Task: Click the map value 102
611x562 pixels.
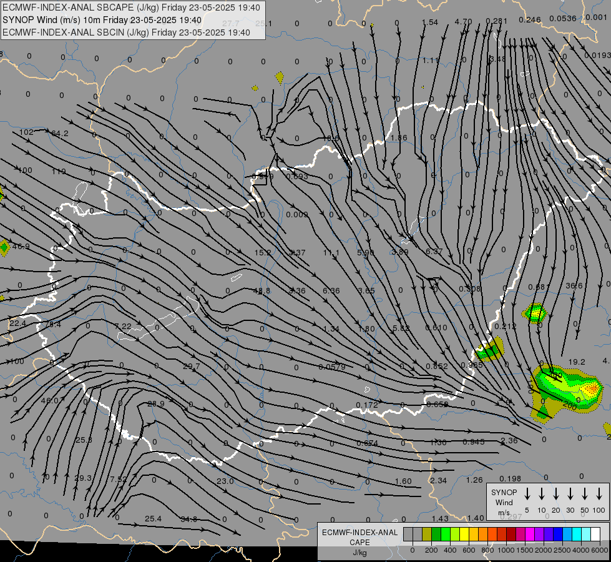Action: (26, 132)
